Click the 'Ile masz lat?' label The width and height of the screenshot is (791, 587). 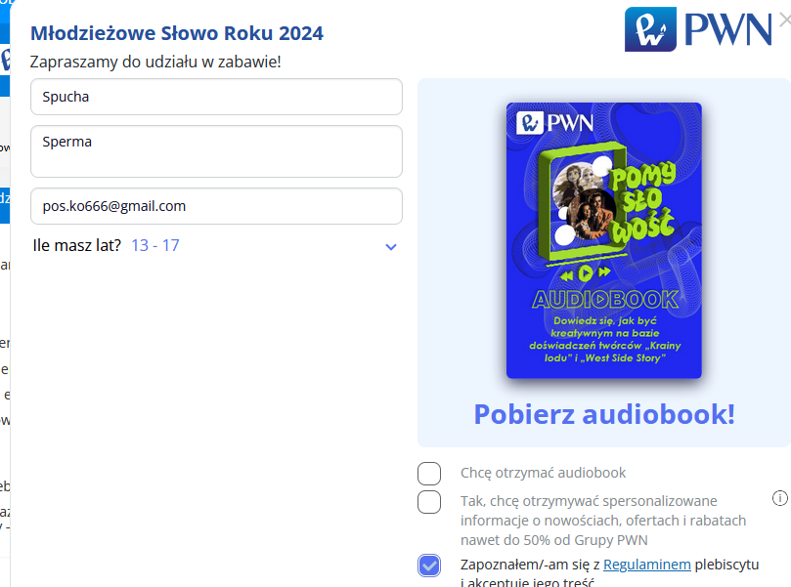(76, 245)
